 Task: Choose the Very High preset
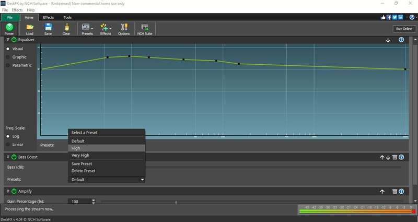tap(107, 155)
